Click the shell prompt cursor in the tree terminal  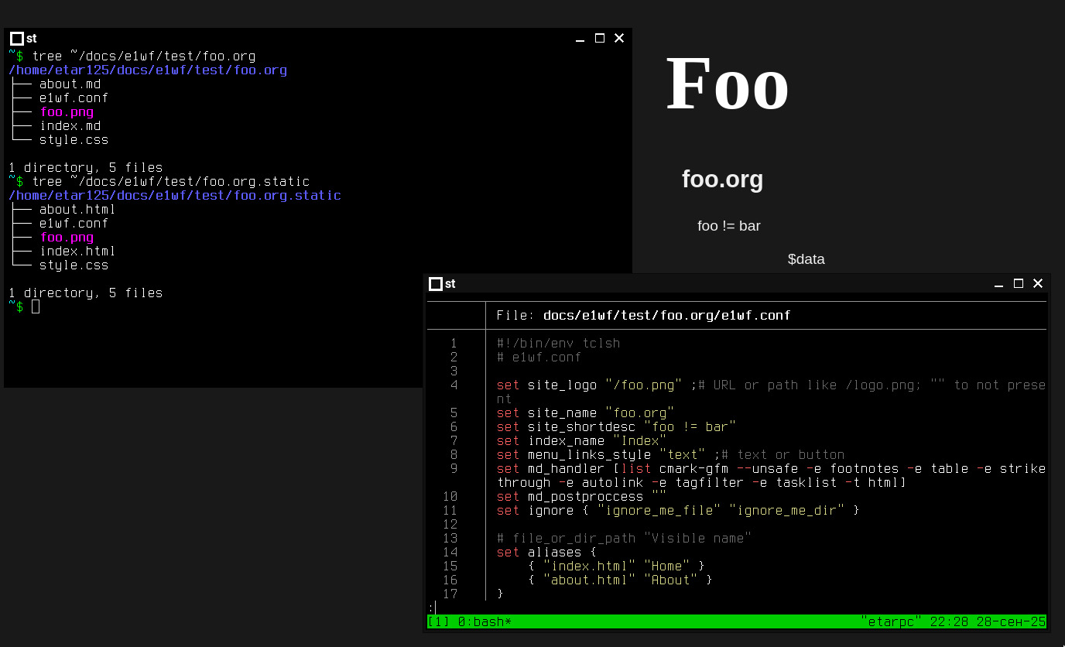pos(36,307)
